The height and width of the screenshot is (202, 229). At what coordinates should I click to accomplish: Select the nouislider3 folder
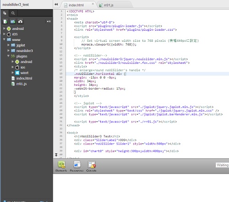click(24, 50)
